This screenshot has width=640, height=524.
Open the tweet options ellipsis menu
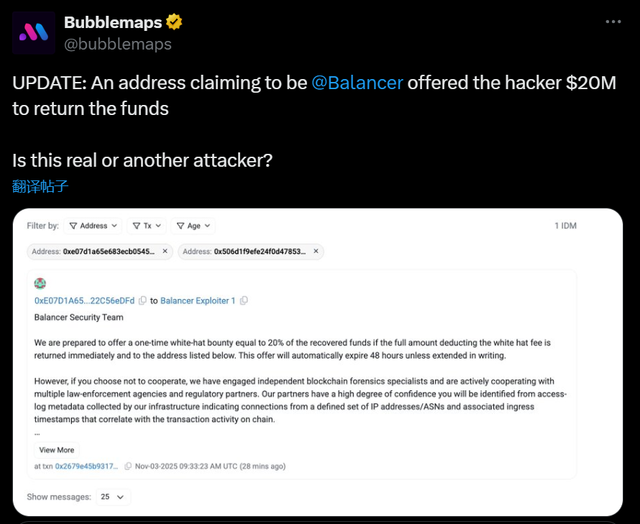click(x=613, y=22)
